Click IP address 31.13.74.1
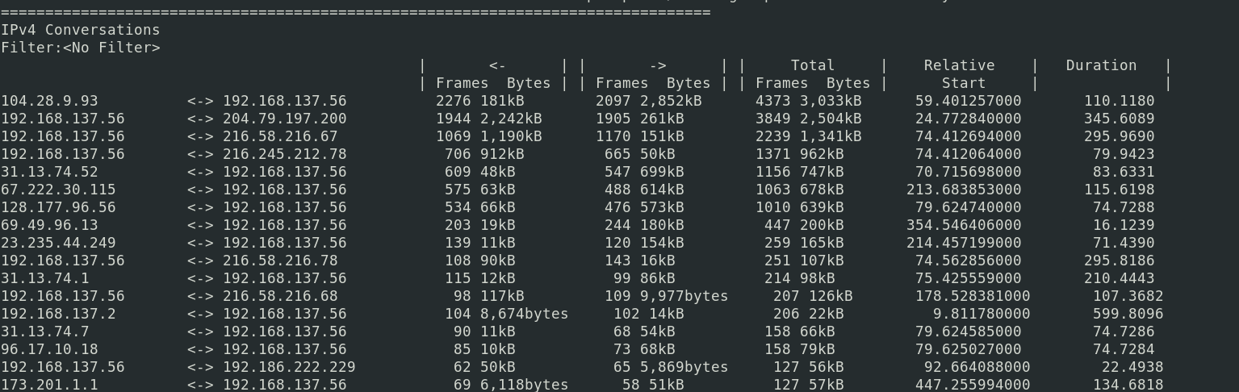Viewport: 1239px width, 392px height. point(45,278)
